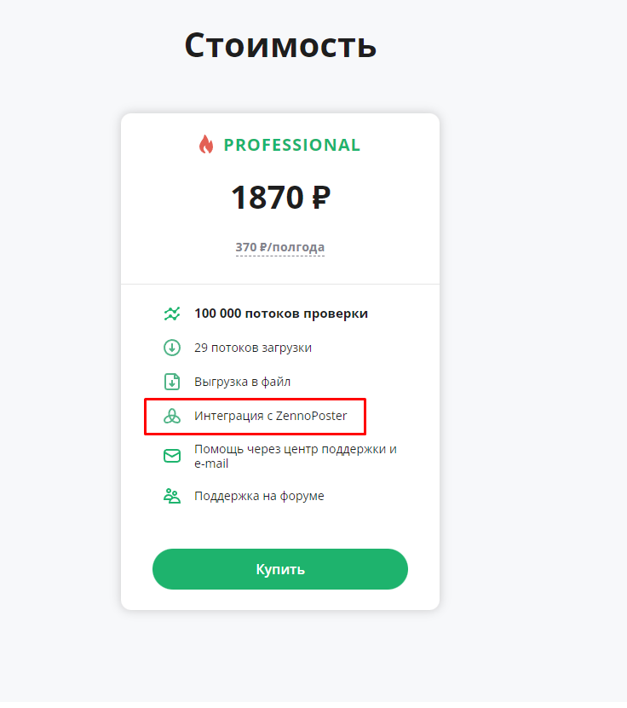Click Выгрузка в файл feature text
Image resolution: width=627 pixels, height=708 pixels.
pyautogui.click(x=243, y=382)
